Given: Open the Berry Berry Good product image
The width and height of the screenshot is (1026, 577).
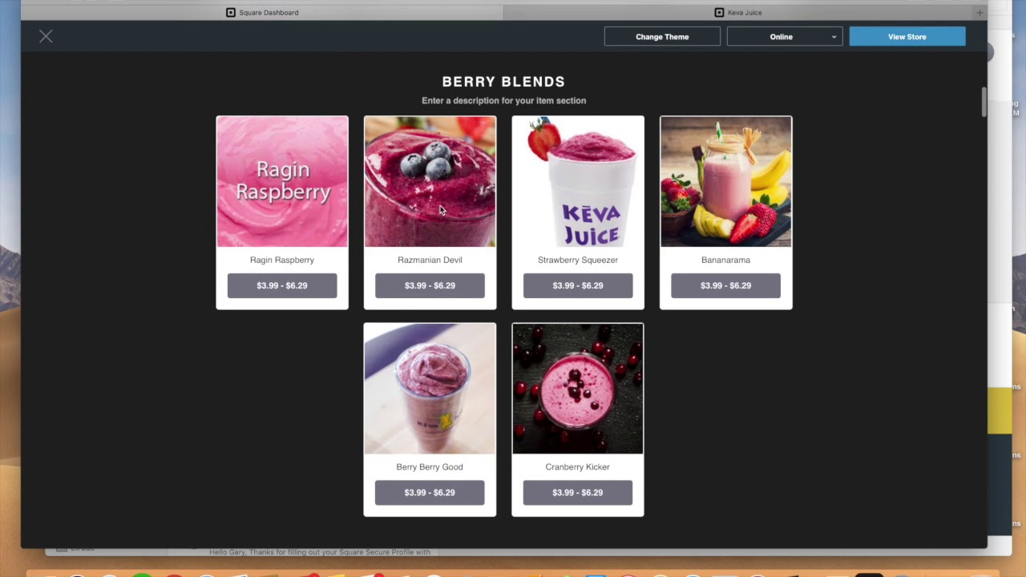Looking at the screenshot, I should [x=430, y=389].
